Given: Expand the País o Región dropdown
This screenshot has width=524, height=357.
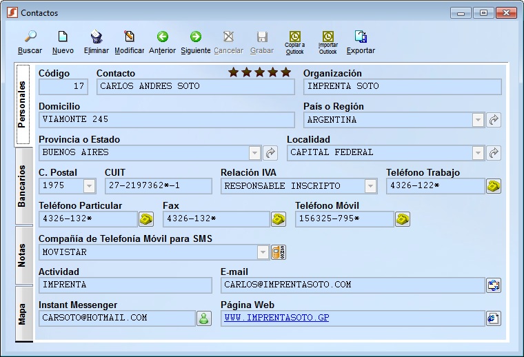Looking at the screenshot, I should (x=478, y=120).
